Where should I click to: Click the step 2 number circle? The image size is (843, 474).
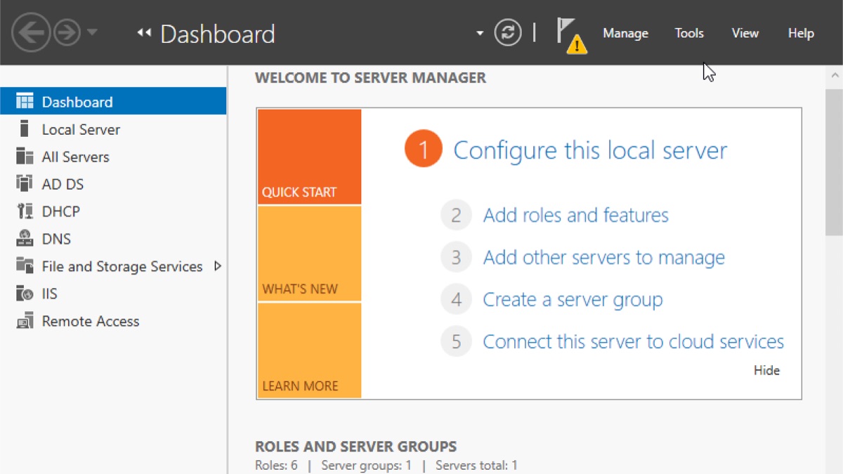tap(456, 215)
